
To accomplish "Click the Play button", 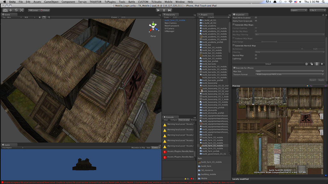I will [x=158, y=10].
